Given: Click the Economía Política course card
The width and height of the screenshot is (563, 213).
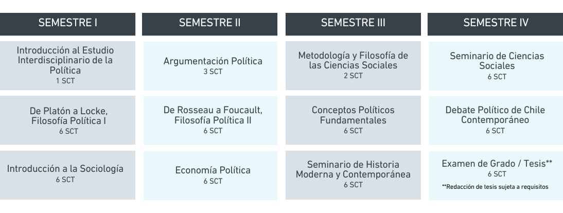Looking at the screenshot, I should click(x=210, y=175).
